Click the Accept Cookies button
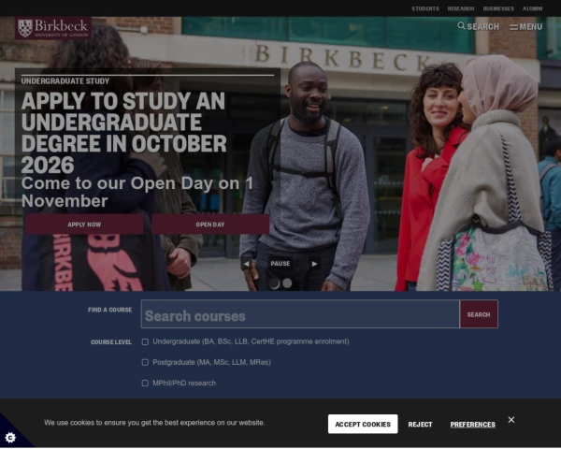The width and height of the screenshot is (561, 449). [363, 425]
